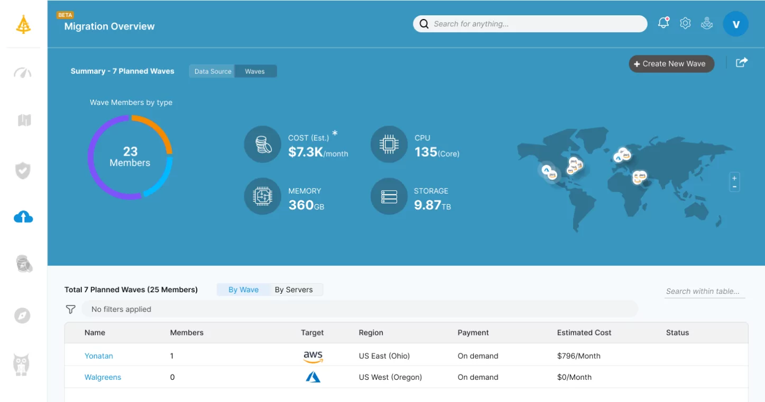This screenshot has height=402, width=765.
Task: Click the orange sextant logo in the sidebar
Action: 23,24
